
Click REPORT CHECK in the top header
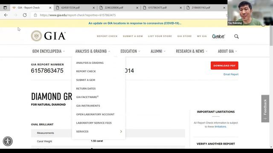(107, 36)
